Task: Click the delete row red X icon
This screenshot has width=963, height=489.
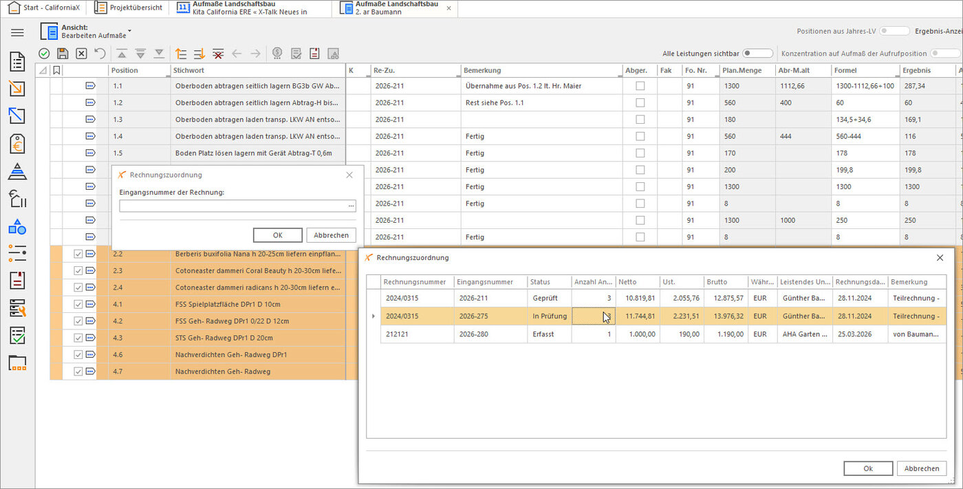Action: (218, 54)
